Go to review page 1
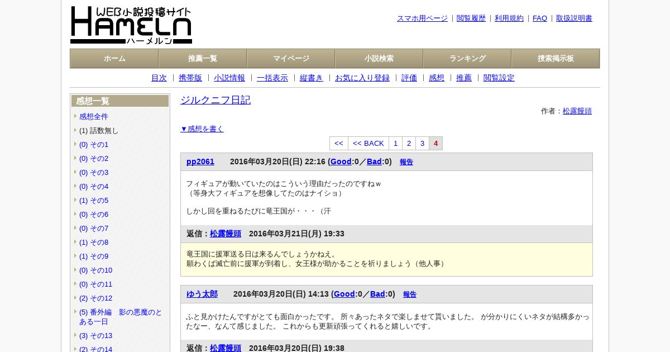The width and height of the screenshot is (670, 352). (x=396, y=144)
